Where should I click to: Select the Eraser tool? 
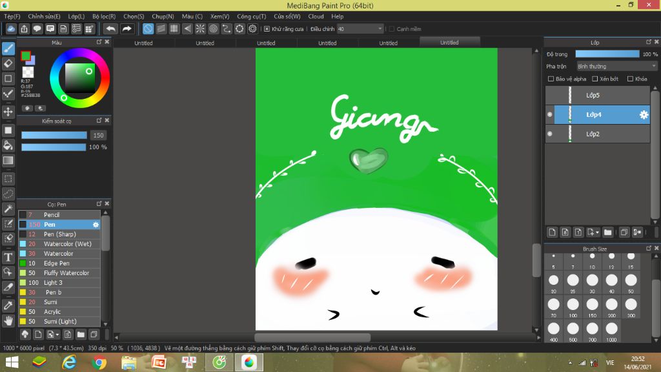tap(8, 64)
